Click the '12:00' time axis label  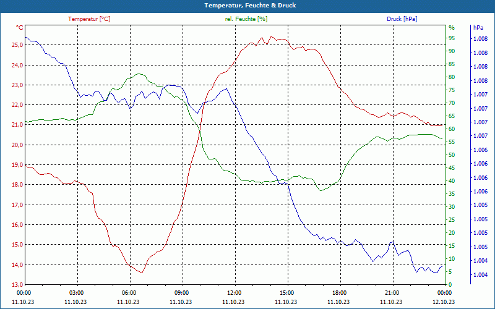point(233,292)
